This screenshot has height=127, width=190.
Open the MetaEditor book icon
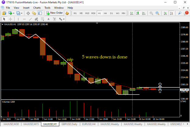(x=67, y=13)
